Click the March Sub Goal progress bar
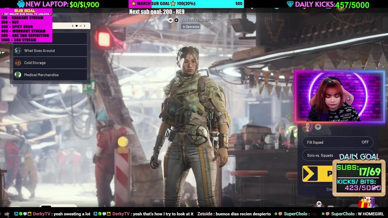This screenshot has height=218, width=388. 186,4
